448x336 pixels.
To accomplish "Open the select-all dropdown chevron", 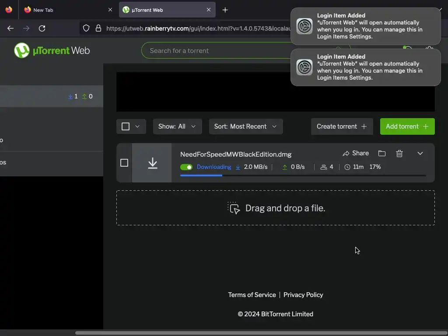I will (137, 126).
